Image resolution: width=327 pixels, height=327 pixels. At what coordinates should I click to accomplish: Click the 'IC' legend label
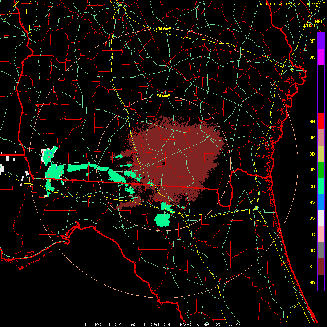coord(312,235)
